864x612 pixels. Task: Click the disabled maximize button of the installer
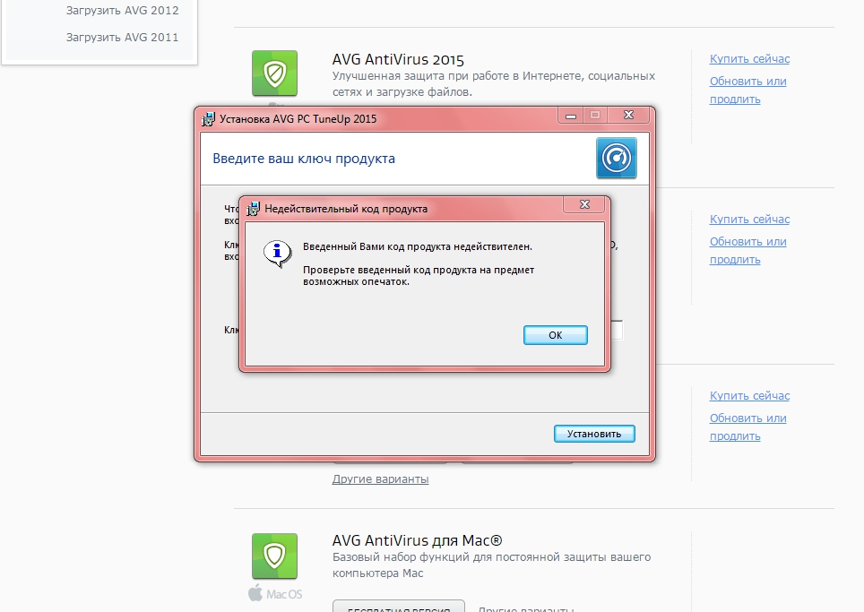595,115
